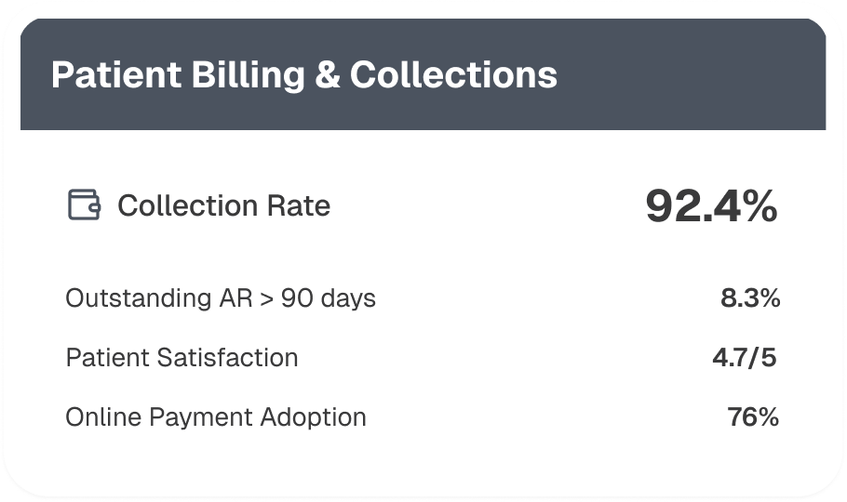The width and height of the screenshot is (847, 502).
Task: Click the word Collections in the header
Action: pos(453,74)
